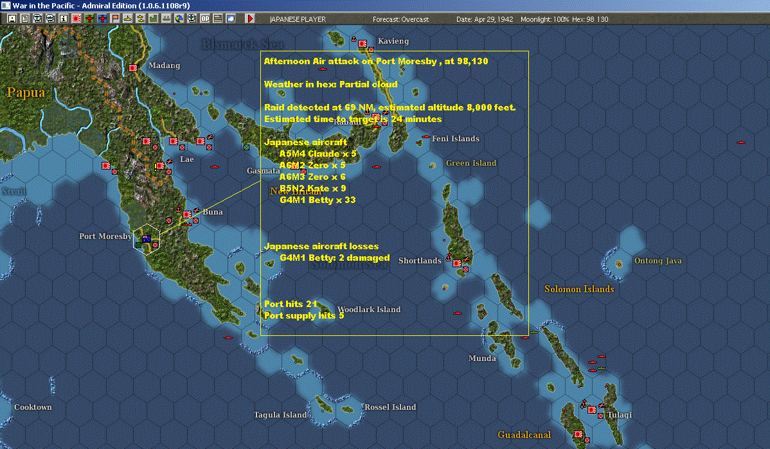Image resolution: width=770 pixels, height=449 pixels.
Task: Click the gray ship silhouette toolbar icon
Action: pyautogui.click(x=166, y=19)
